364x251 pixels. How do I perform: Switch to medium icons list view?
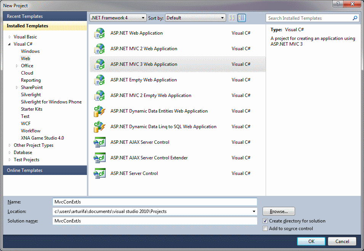[242, 18]
